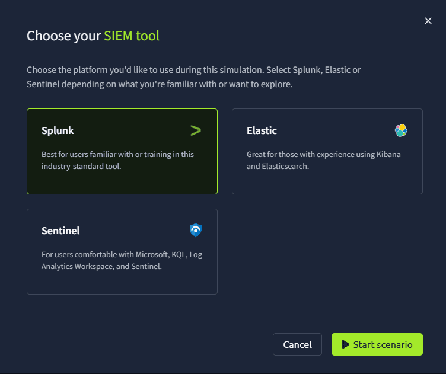This screenshot has height=374, width=446.
Task: Click the Sentinel blue shield icon
Action: pos(196,231)
